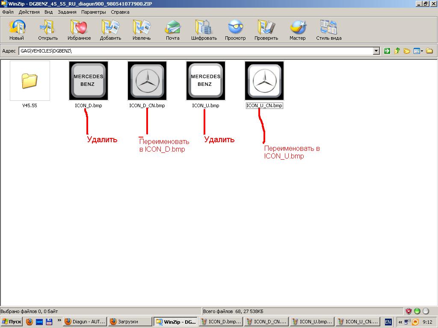The width and height of the screenshot is (438, 328).
Task: Click the floppy disk quick launch icon
Action: point(49,322)
